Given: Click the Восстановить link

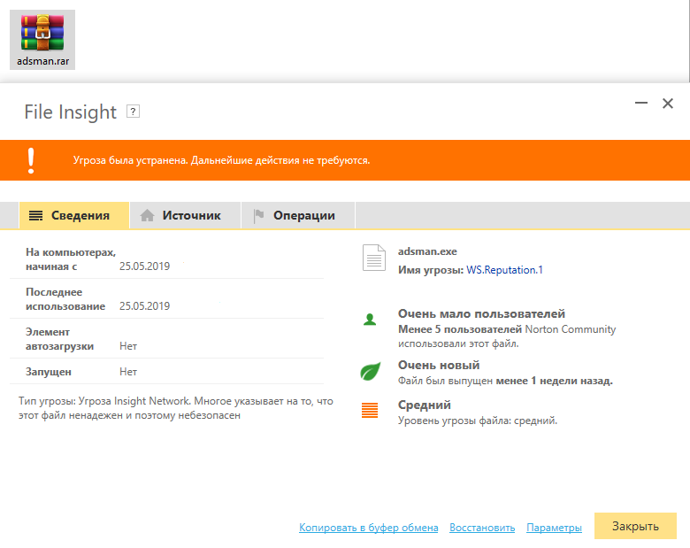Looking at the screenshot, I should tap(482, 528).
